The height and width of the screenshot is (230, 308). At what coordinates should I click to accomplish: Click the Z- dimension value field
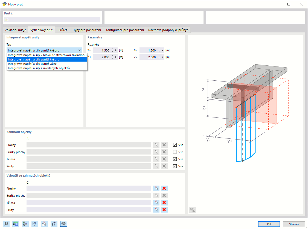148,57
